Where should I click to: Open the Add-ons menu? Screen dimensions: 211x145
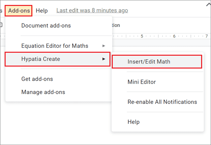point(18,11)
